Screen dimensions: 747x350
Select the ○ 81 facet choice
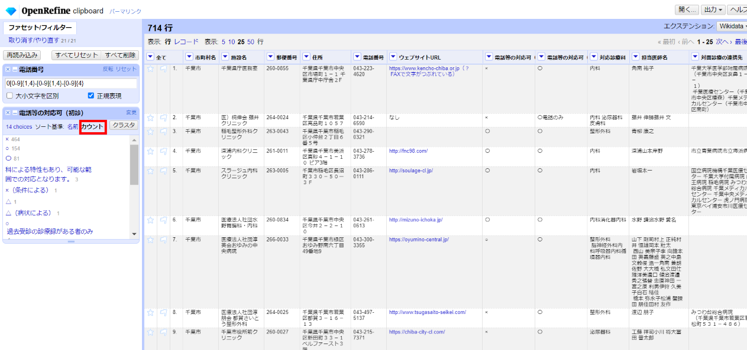click(8, 159)
